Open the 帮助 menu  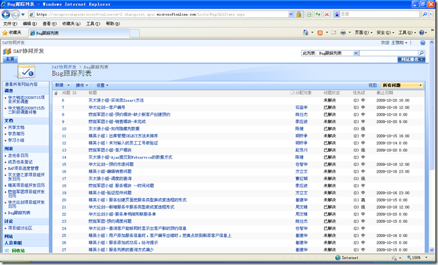point(113,23)
